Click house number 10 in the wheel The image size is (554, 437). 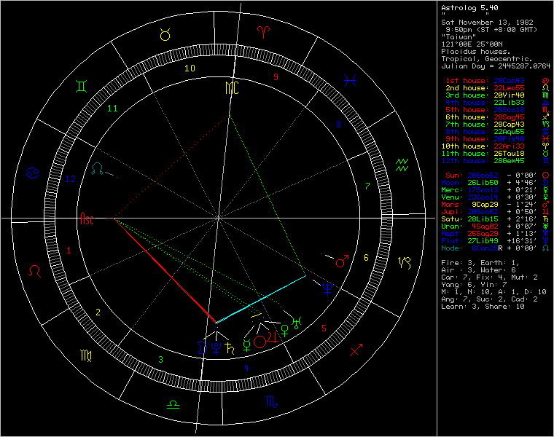pyautogui.click(x=190, y=68)
